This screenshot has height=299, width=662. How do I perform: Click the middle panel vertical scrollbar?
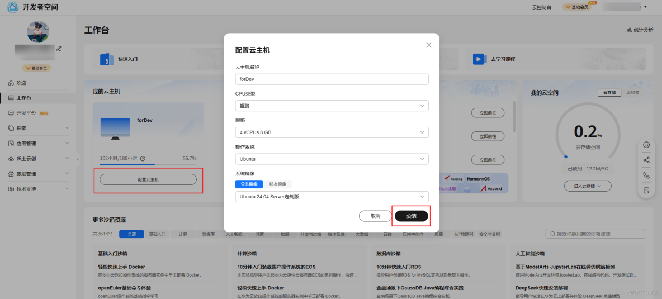pyautogui.click(x=514, y=116)
